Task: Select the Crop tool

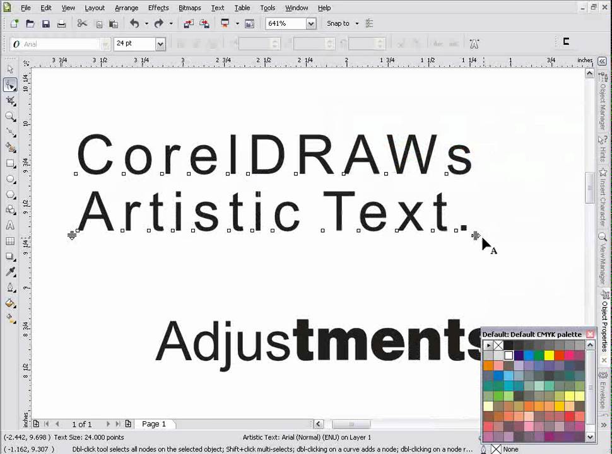Action: coord(10,101)
